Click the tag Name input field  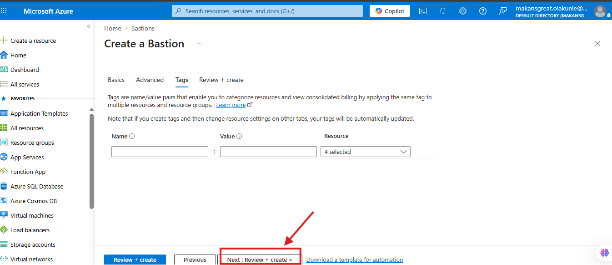[x=160, y=152]
